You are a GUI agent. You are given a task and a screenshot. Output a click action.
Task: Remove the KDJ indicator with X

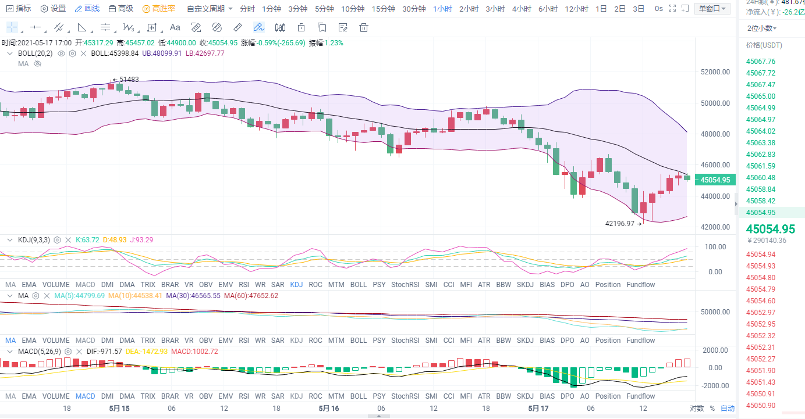[x=69, y=240]
